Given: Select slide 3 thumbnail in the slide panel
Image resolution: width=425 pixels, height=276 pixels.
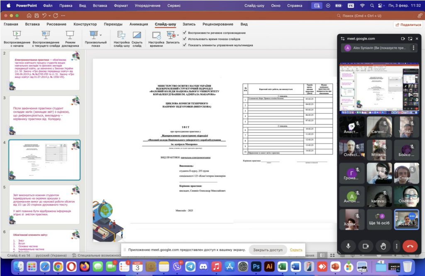Looking at the screenshot, I should (44, 115).
